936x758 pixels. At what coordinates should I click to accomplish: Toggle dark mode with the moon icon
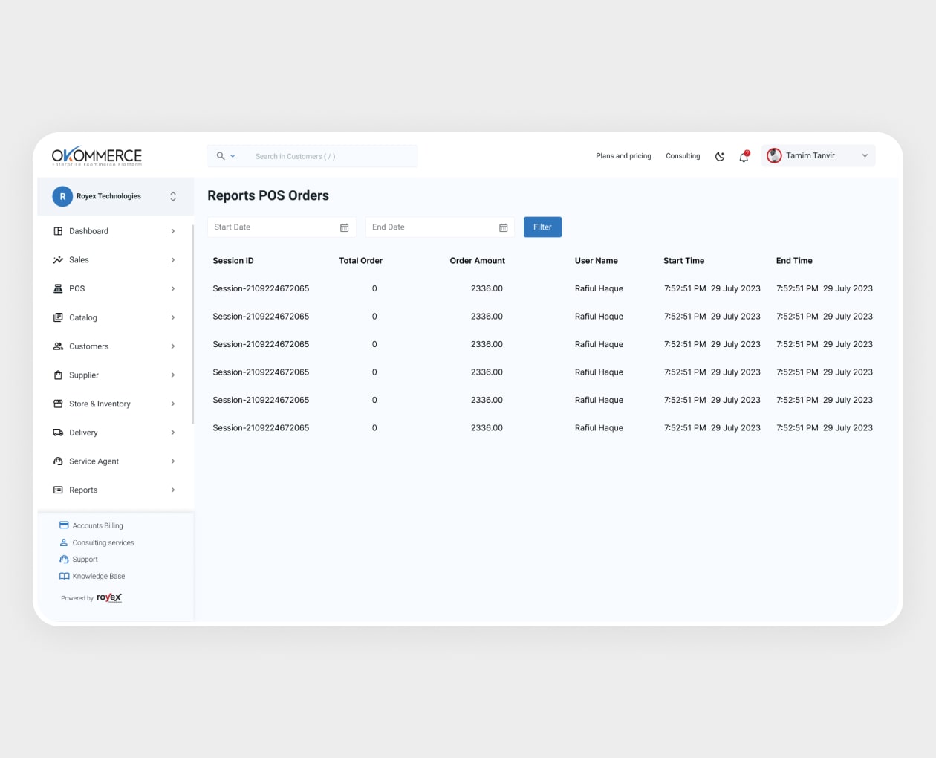coord(719,156)
